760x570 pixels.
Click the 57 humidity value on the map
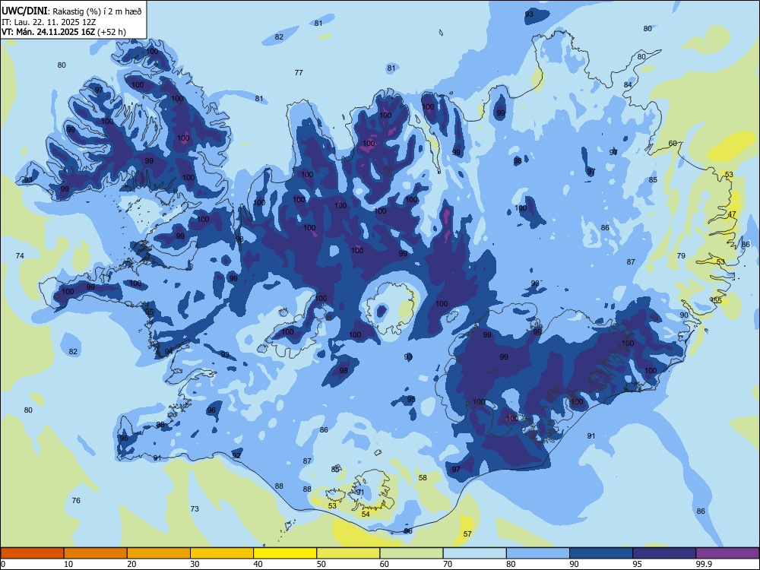tap(467, 534)
